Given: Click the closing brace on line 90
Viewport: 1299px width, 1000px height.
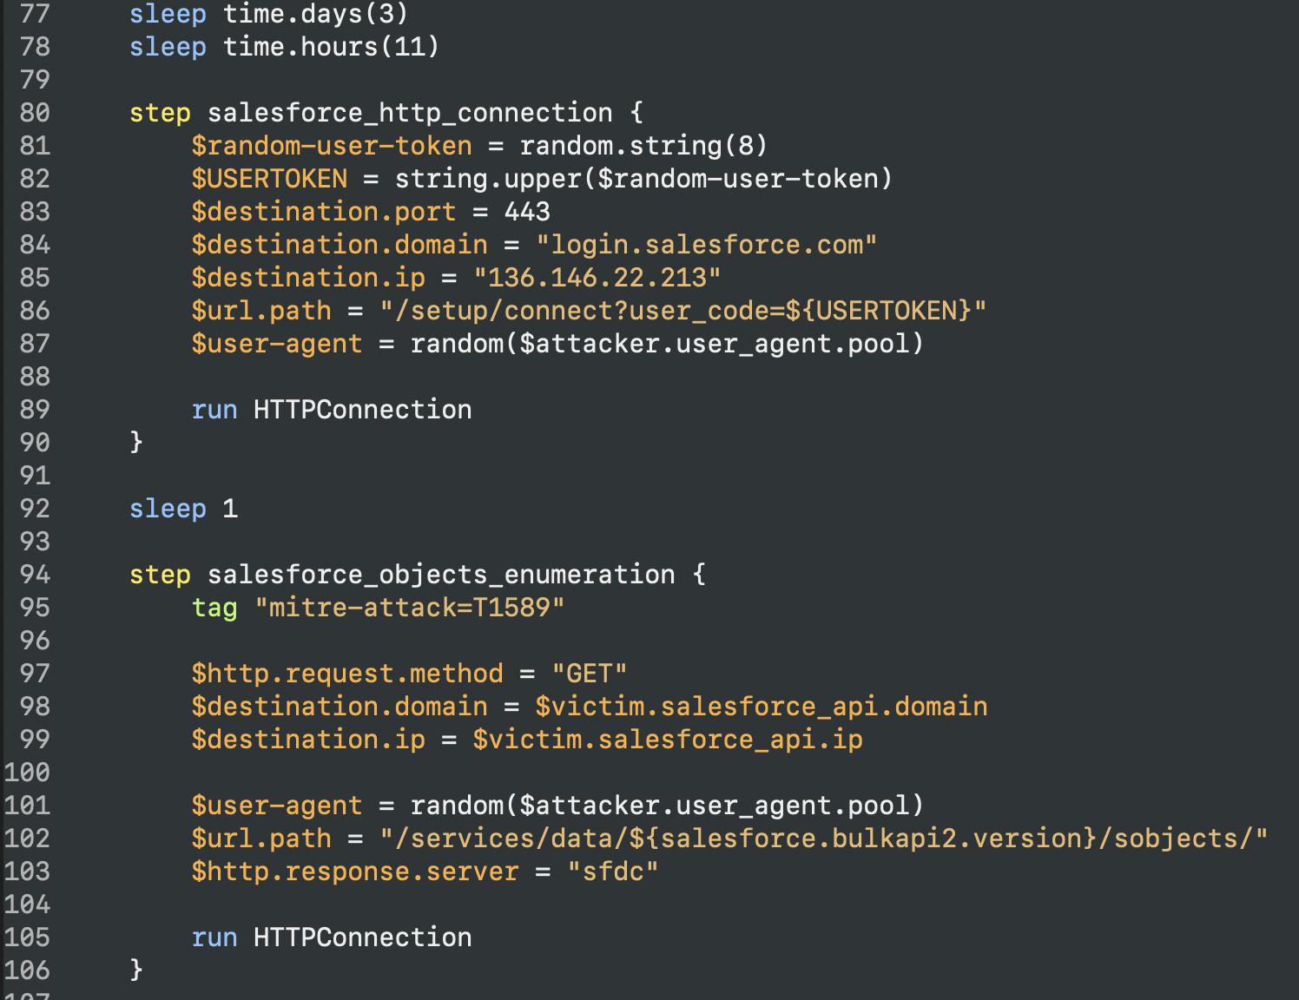Looking at the screenshot, I should click(x=136, y=443).
